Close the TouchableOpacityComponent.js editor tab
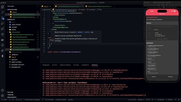Viewport: 181px width, 102px height. (x=83, y=6)
